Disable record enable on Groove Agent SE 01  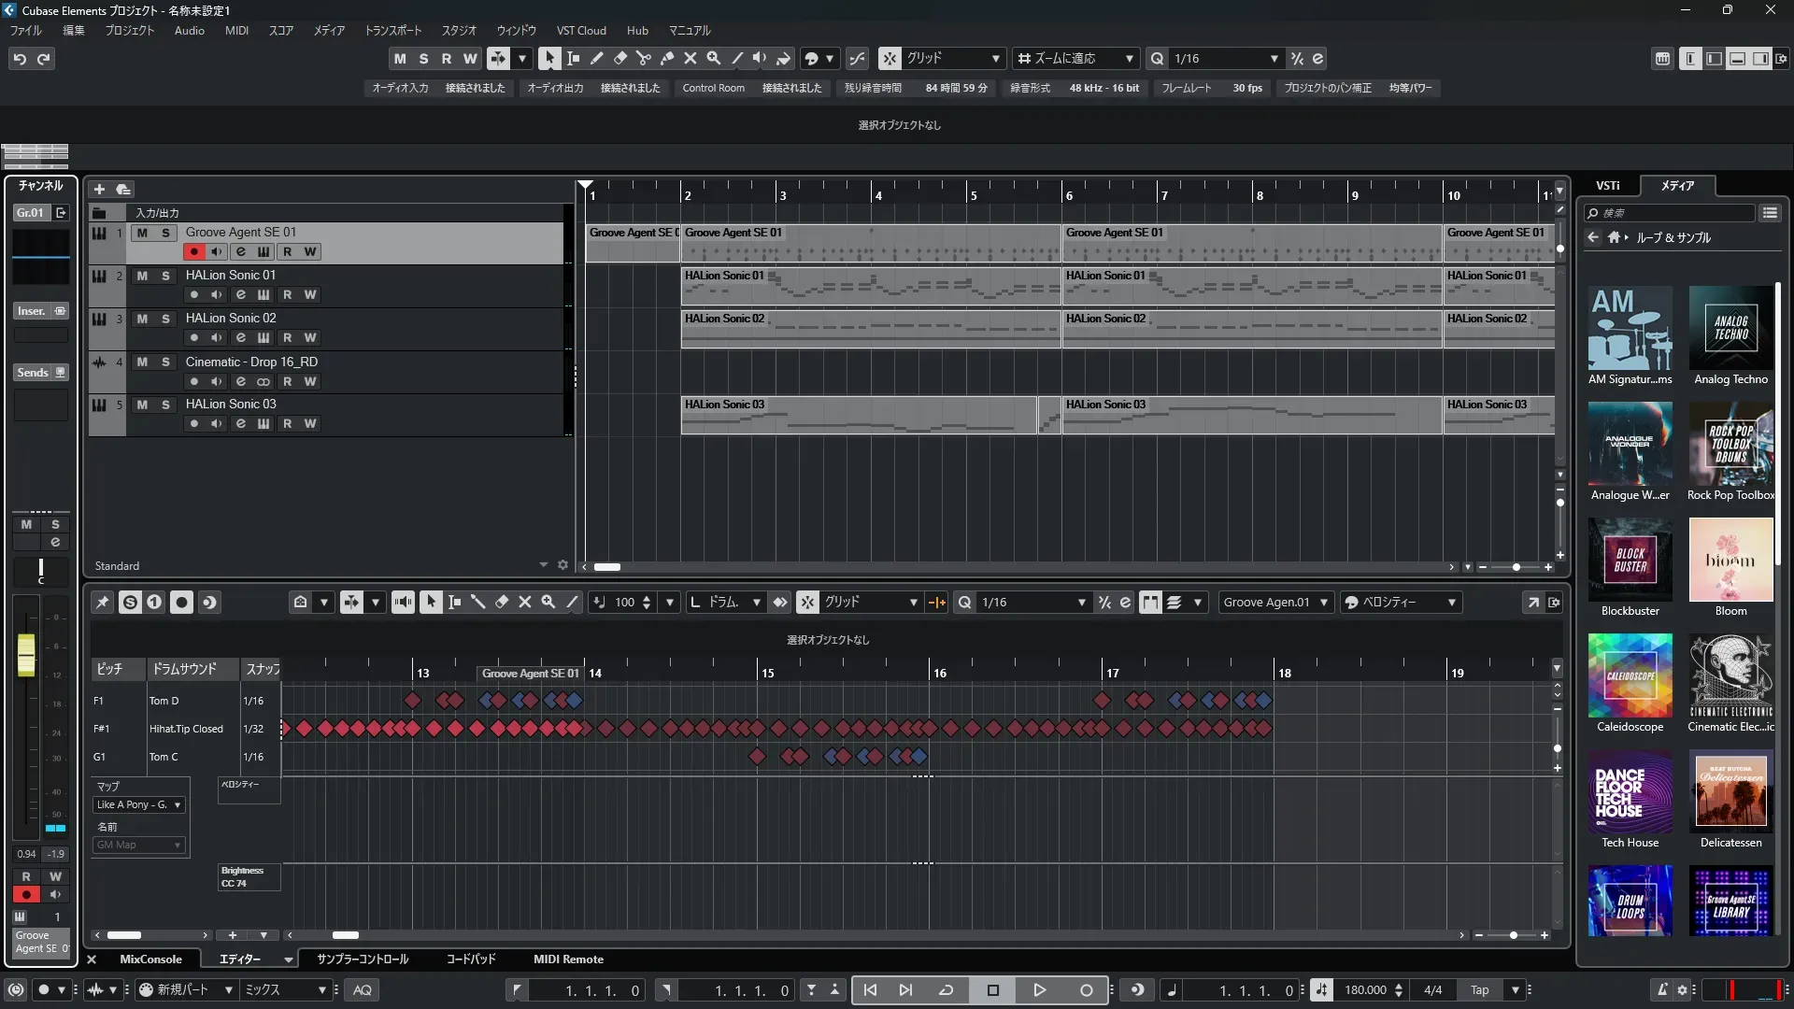pyautogui.click(x=193, y=251)
